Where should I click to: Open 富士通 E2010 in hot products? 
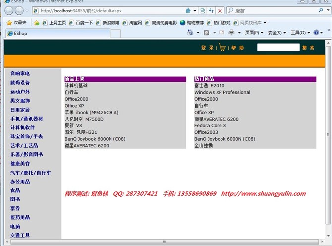click(210, 86)
